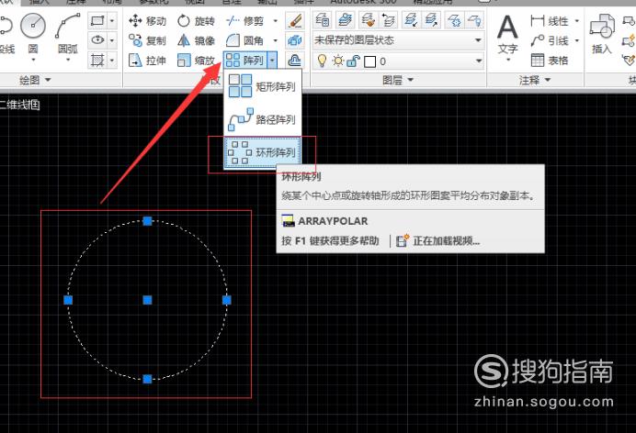Activate the Move (移动) tool
Image resolution: width=636 pixels, height=433 pixels.
click(147, 20)
